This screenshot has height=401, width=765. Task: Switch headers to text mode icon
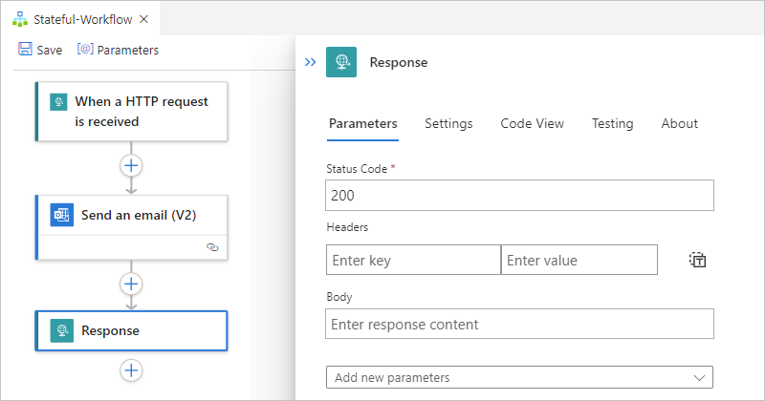tap(697, 260)
